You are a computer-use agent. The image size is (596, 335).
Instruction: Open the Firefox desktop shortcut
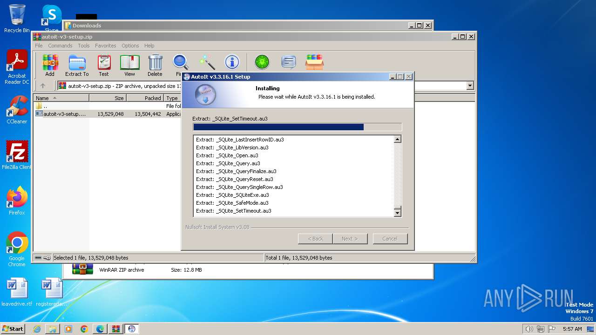click(x=17, y=201)
